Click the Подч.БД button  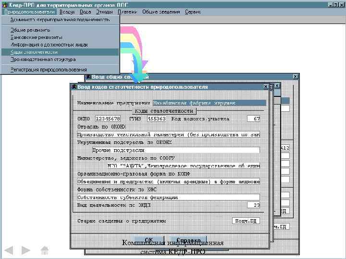[246, 221]
